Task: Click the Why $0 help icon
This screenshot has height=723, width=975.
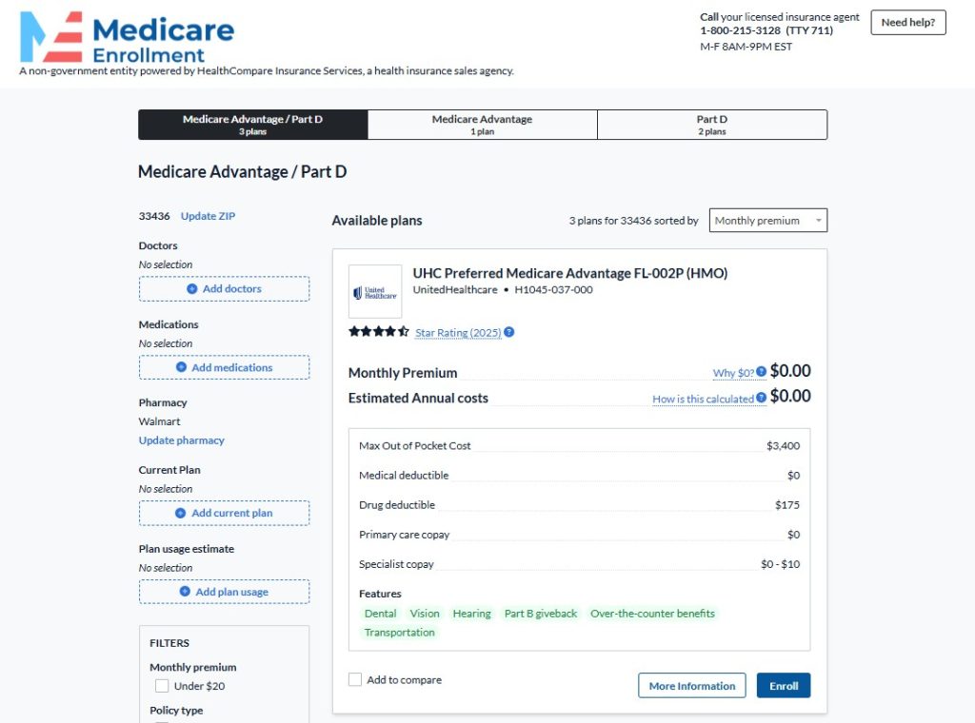Action: pyautogui.click(x=762, y=373)
